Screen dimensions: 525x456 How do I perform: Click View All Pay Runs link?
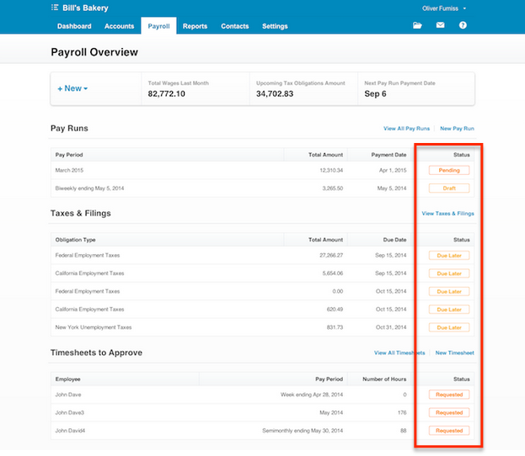coord(406,129)
